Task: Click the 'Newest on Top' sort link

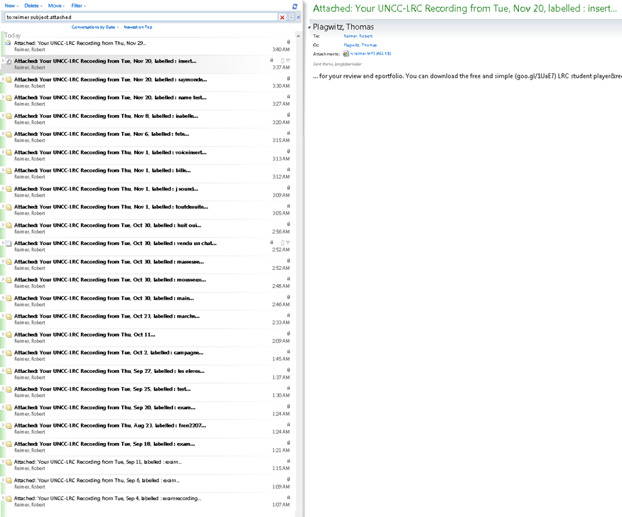Action: (x=137, y=27)
